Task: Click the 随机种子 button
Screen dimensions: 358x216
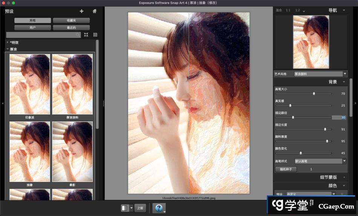Action: [286, 169]
